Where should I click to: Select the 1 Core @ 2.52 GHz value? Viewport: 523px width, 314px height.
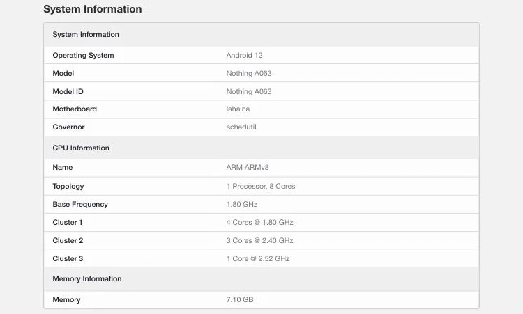point(258,259)
